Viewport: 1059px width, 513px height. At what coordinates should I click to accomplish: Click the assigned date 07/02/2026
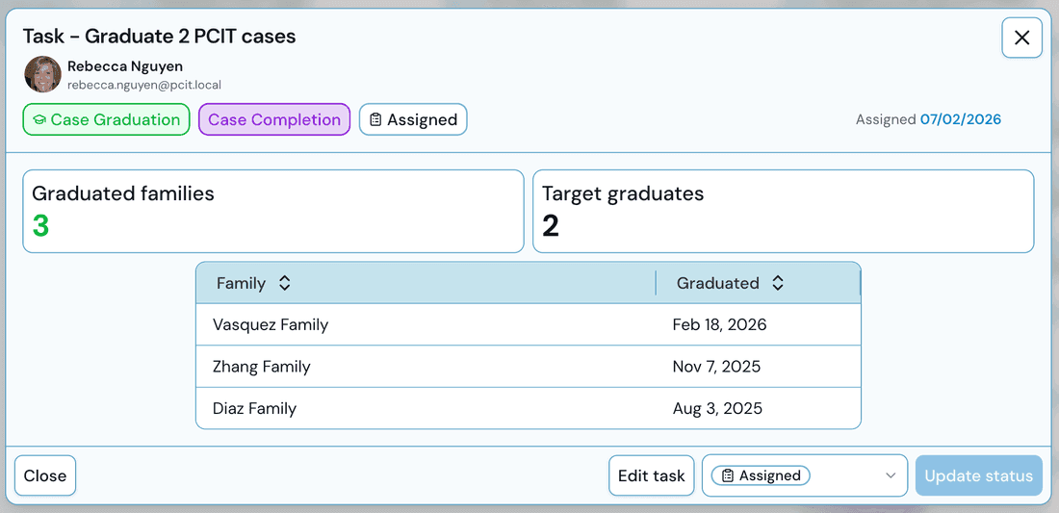961,120
